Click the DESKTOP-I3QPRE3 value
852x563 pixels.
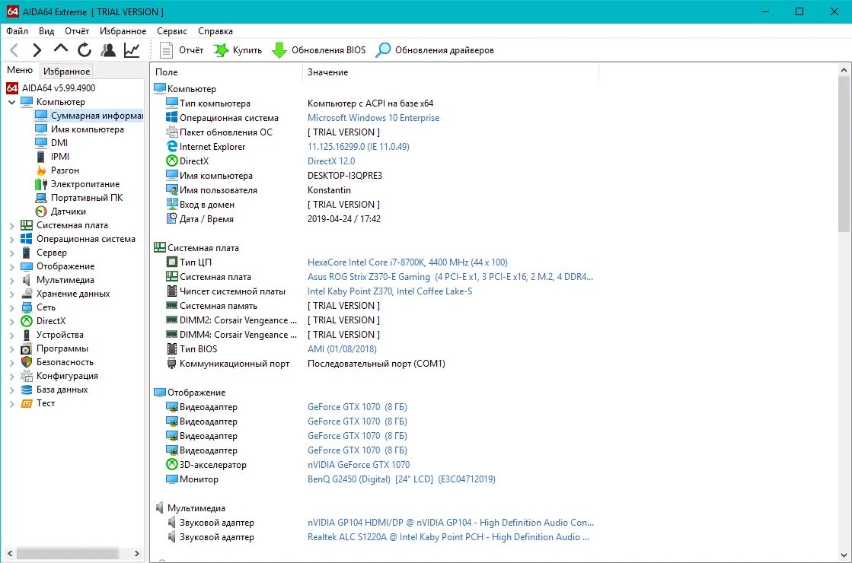point(344,175)
